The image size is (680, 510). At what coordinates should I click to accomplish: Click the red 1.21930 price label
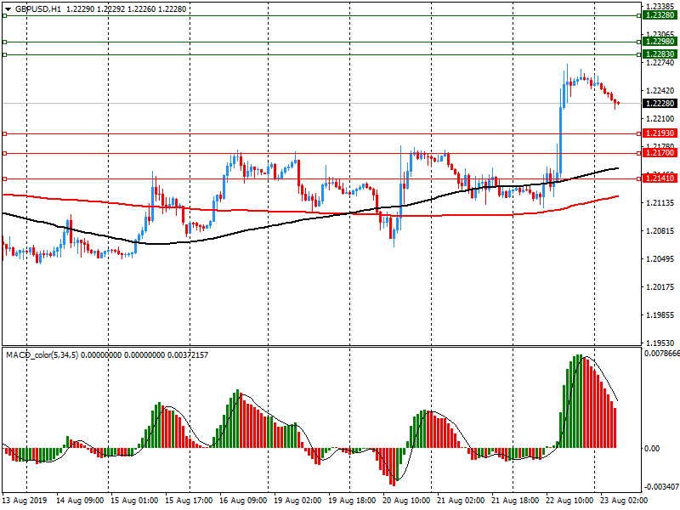point(660,133)
